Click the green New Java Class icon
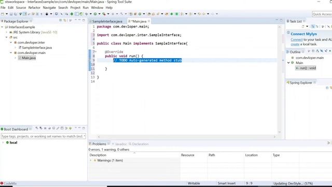Viewport: 332px width, 187px height. coord(140,14)
